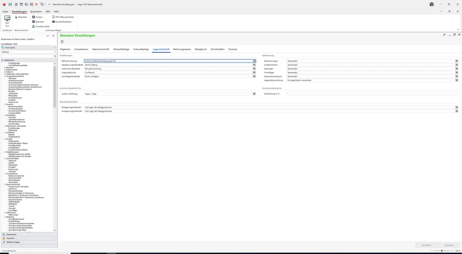Open PDF-Wasserzeichen in the ribbon
The width and height of the screenshot is (462, 254).
pos(63,17)
